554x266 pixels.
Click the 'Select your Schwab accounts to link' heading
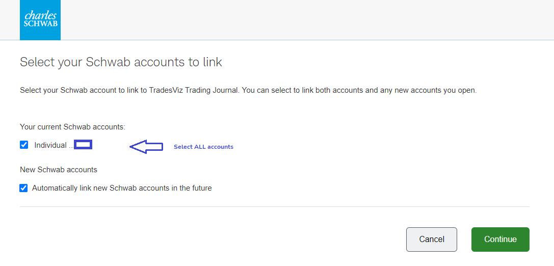coord(121,62)
